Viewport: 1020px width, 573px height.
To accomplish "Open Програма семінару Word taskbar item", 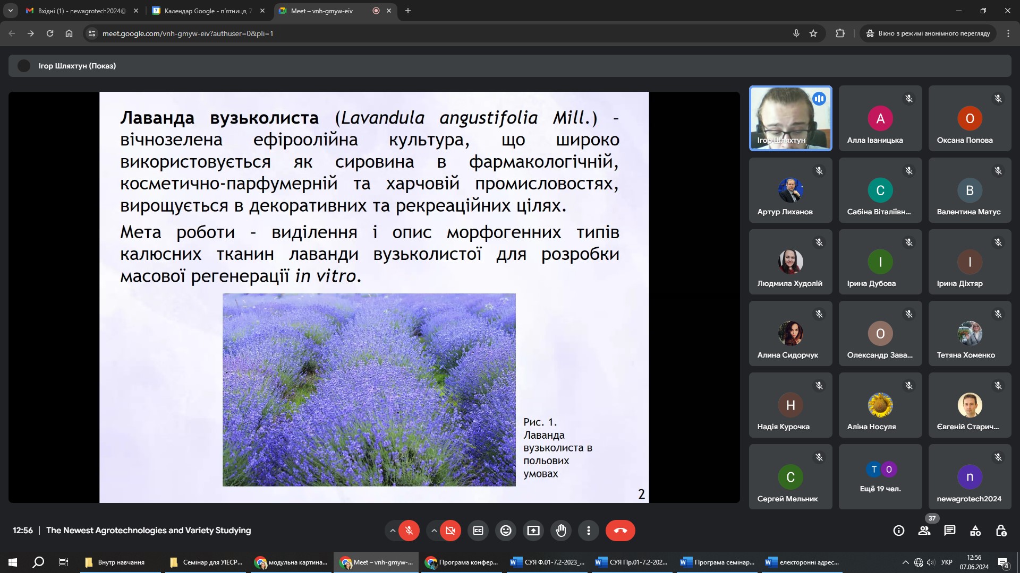I will click(x=718, y=562).
